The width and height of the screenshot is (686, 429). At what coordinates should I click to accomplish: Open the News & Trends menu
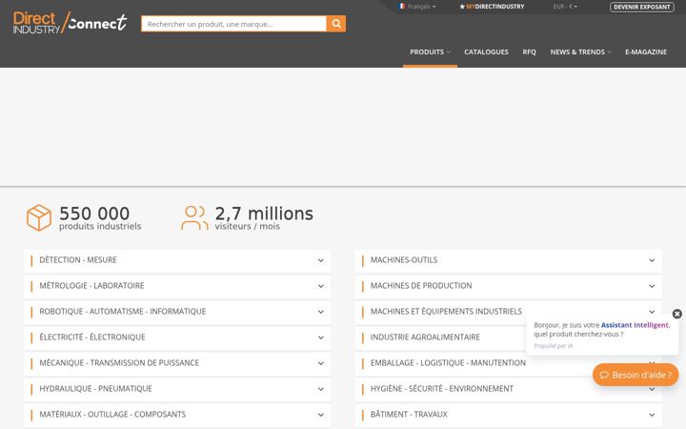580,52
